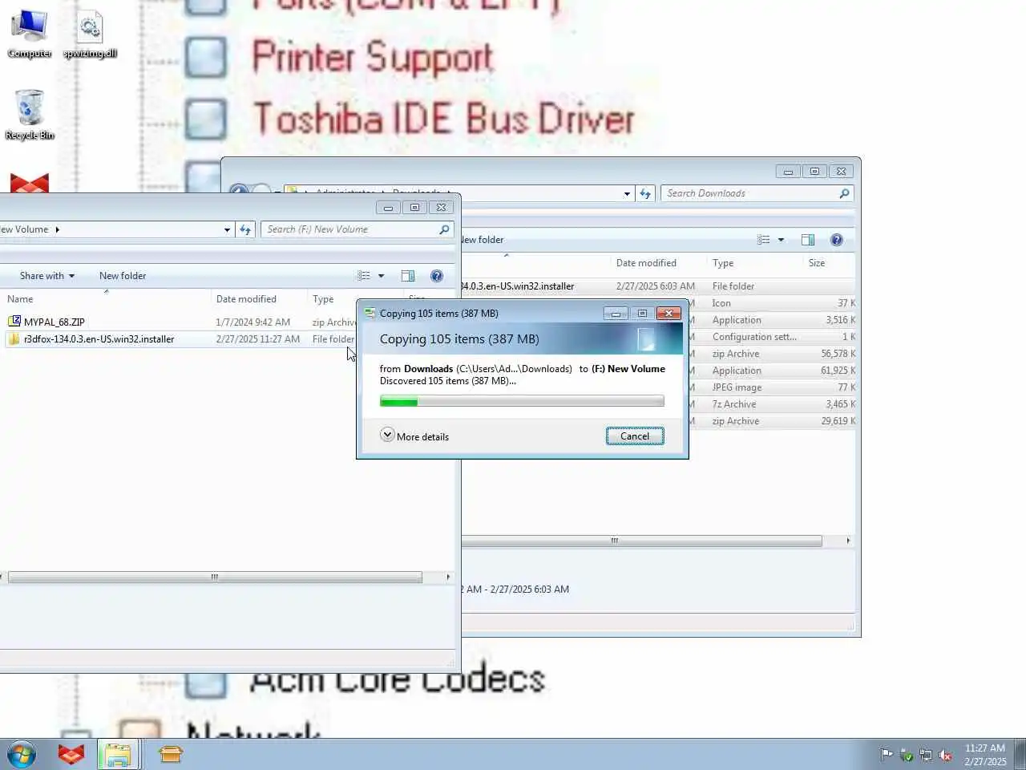Viewport: 1026px width, 770px height.
Task: Refresh the Downloads window address bar
Action: tap(645, 193)
